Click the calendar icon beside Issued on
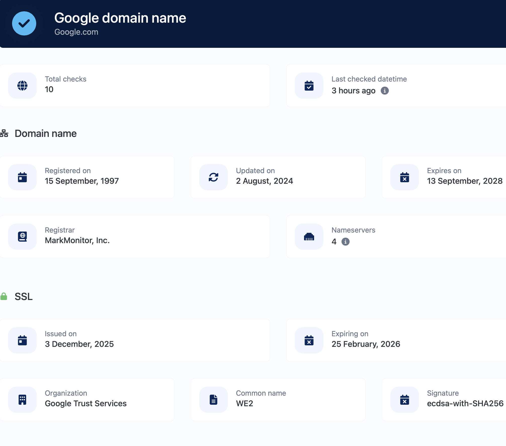Image resolution: width=506 pixels, height=446 pixels. [x=22, y=340]
